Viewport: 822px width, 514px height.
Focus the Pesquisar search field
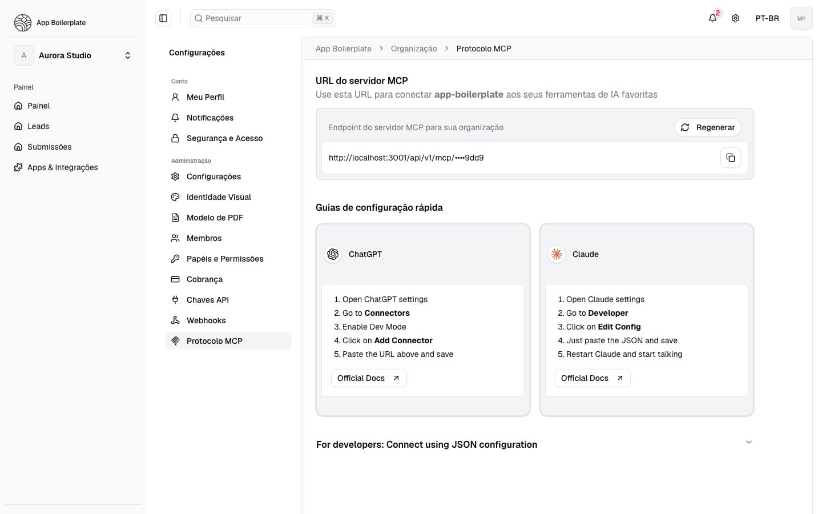click(263, 18)
